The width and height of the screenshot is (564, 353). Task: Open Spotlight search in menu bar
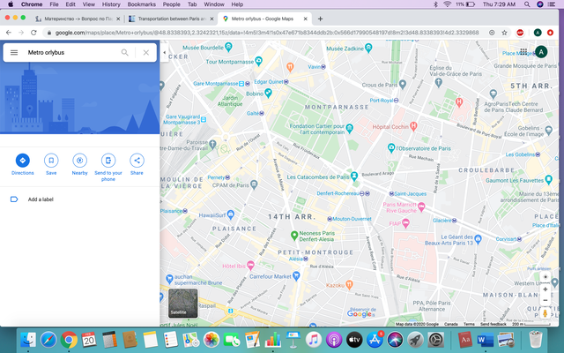point(527,4)
